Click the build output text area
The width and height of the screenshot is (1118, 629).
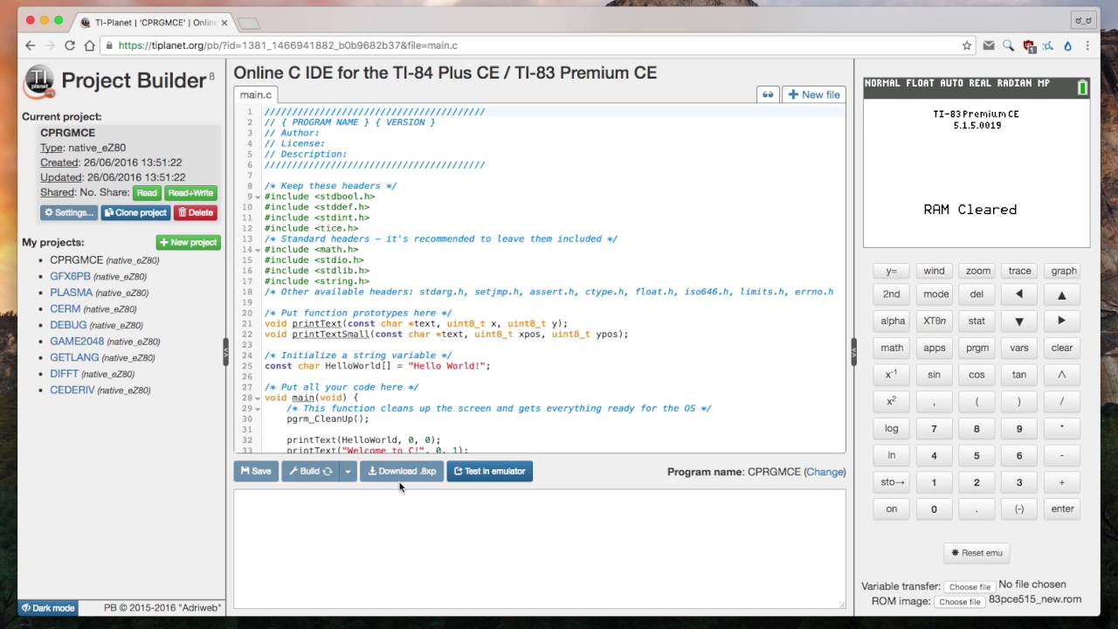539,548
